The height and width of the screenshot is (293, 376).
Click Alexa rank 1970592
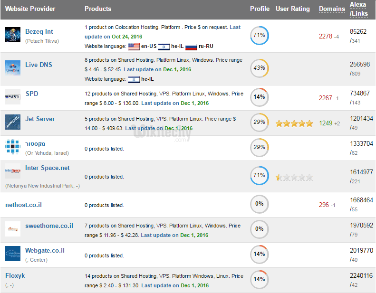[x=361, y=226]
